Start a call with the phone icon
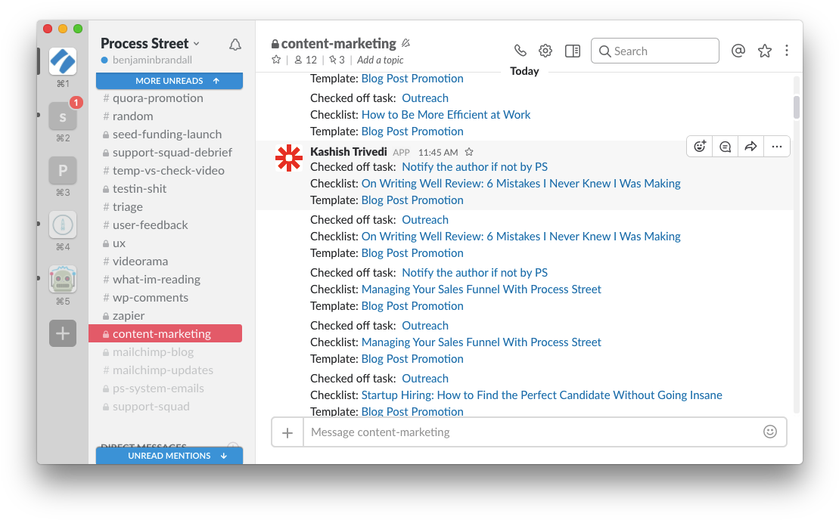Viewport: 839px width, 520px height. pos(520,51)
